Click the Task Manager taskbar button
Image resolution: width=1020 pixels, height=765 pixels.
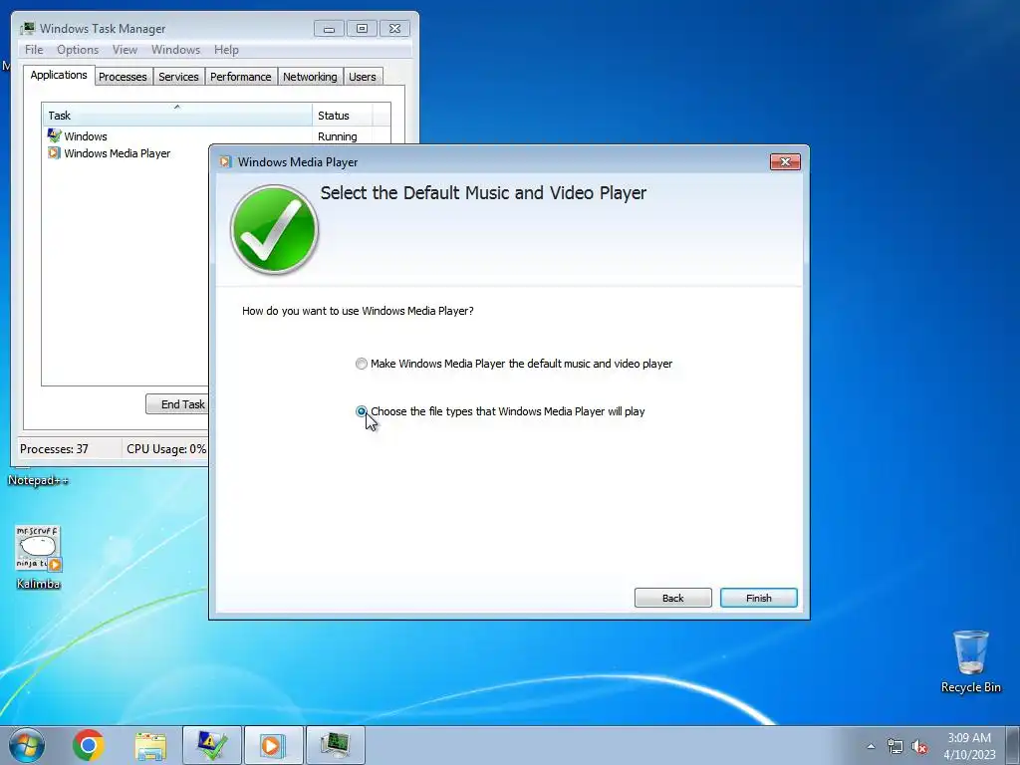pyautogui.click(x=335, y=745)
